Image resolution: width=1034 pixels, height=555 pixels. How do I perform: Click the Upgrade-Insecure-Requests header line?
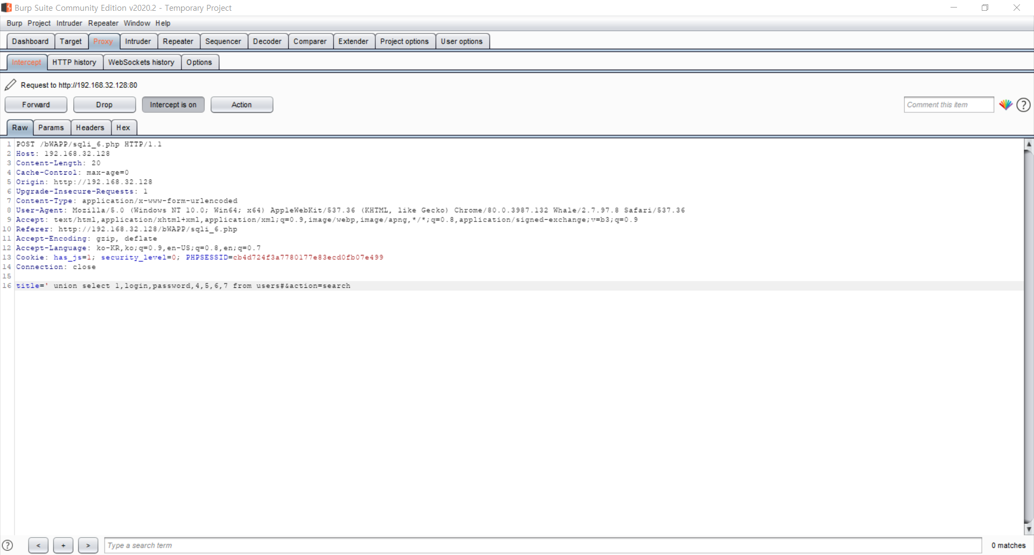82,191
